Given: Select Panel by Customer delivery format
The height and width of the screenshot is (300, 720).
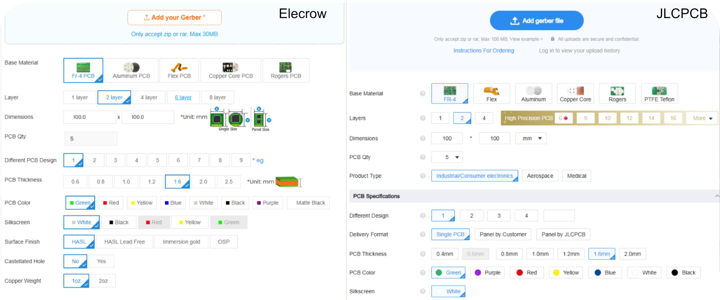Looking at the screenshot, I should pos(503,234).
